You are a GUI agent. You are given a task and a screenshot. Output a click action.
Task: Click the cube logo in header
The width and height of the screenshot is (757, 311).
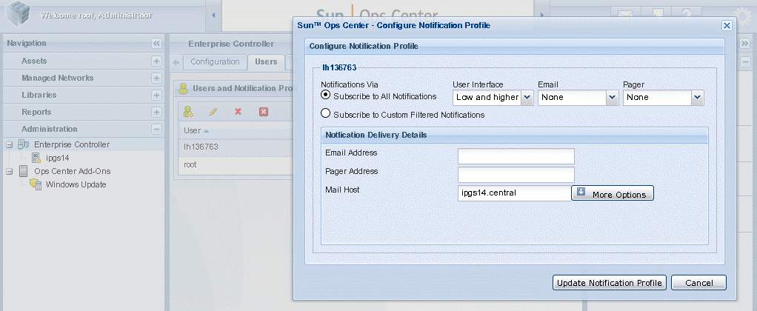click(19, 14)
